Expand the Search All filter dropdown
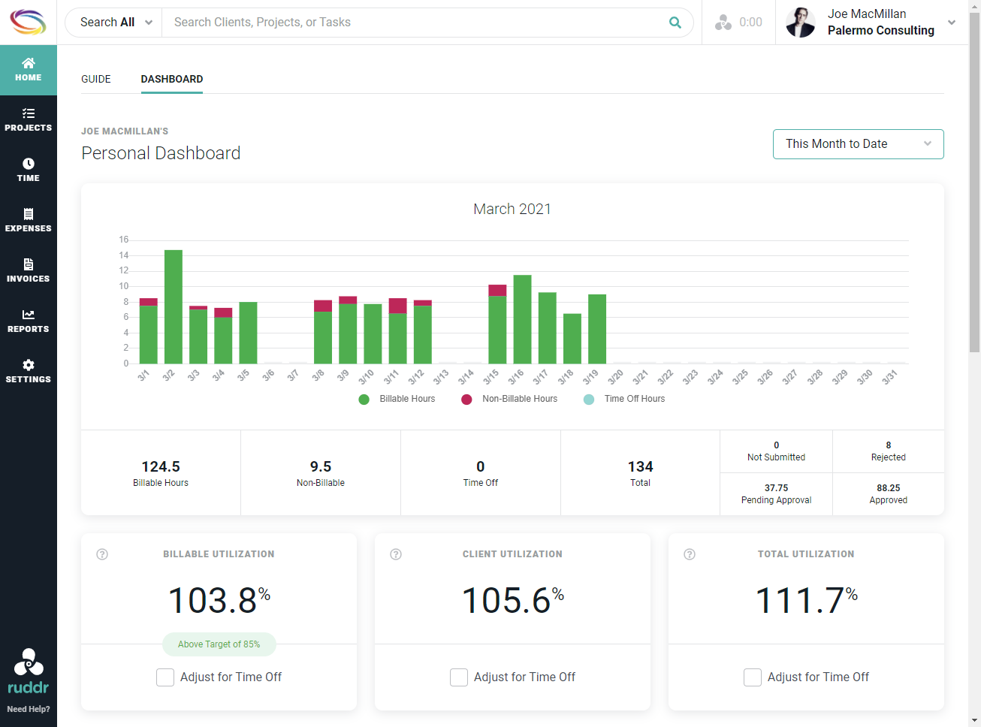The width and height of the screenshot is (981, 727). [114, 22]
